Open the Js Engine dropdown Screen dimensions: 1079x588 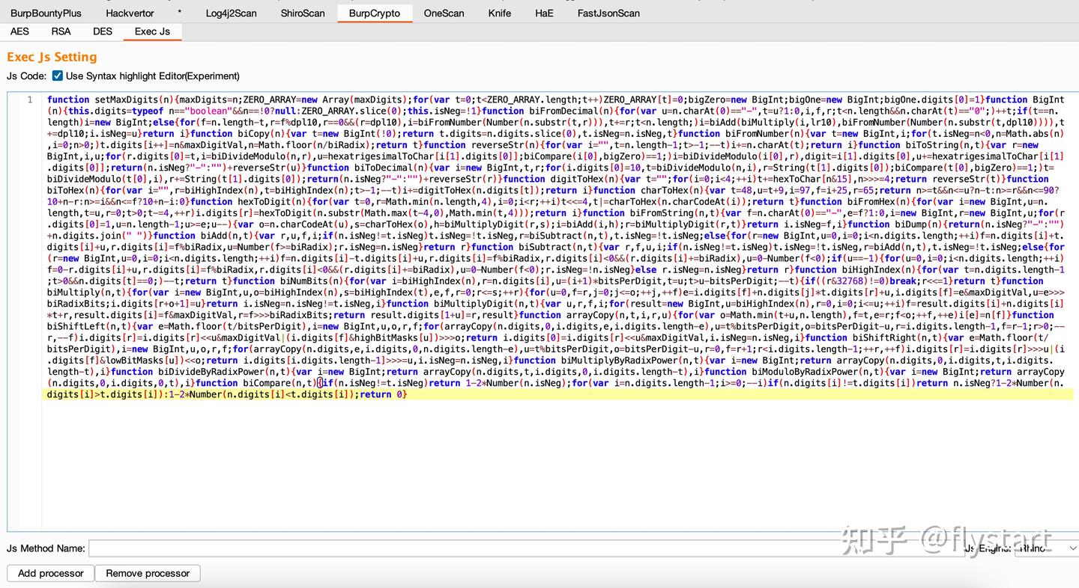click(x=1047, y=548)
